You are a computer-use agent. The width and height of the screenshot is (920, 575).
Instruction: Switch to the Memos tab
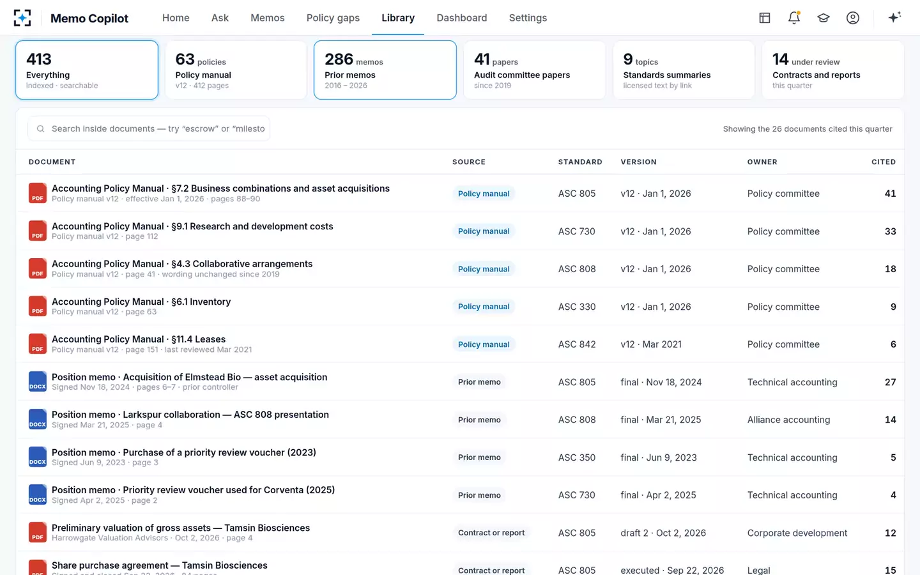(268, 18)
